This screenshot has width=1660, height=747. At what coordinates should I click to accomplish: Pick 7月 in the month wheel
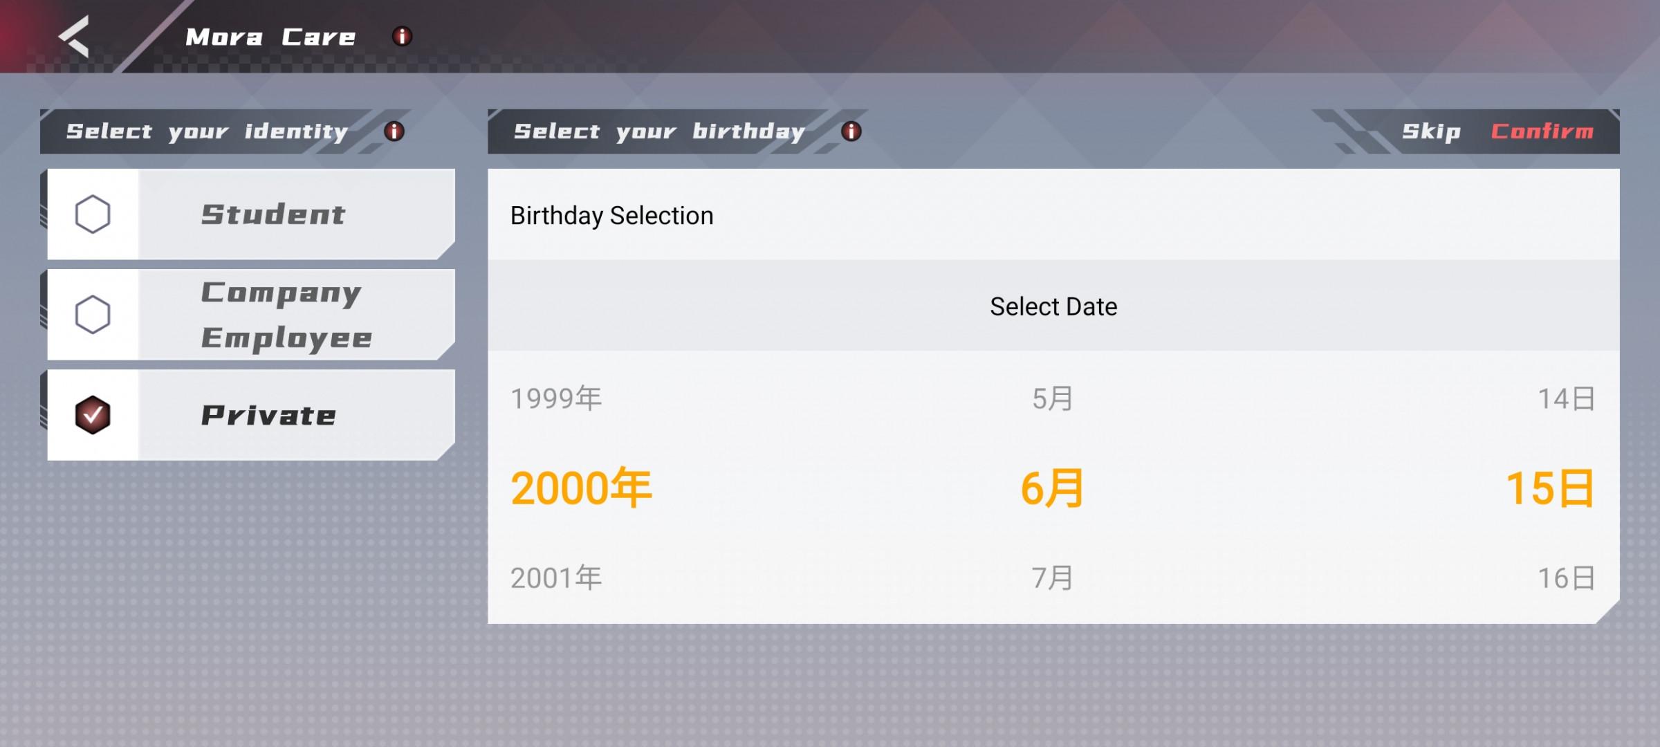tap(1053, 578)
